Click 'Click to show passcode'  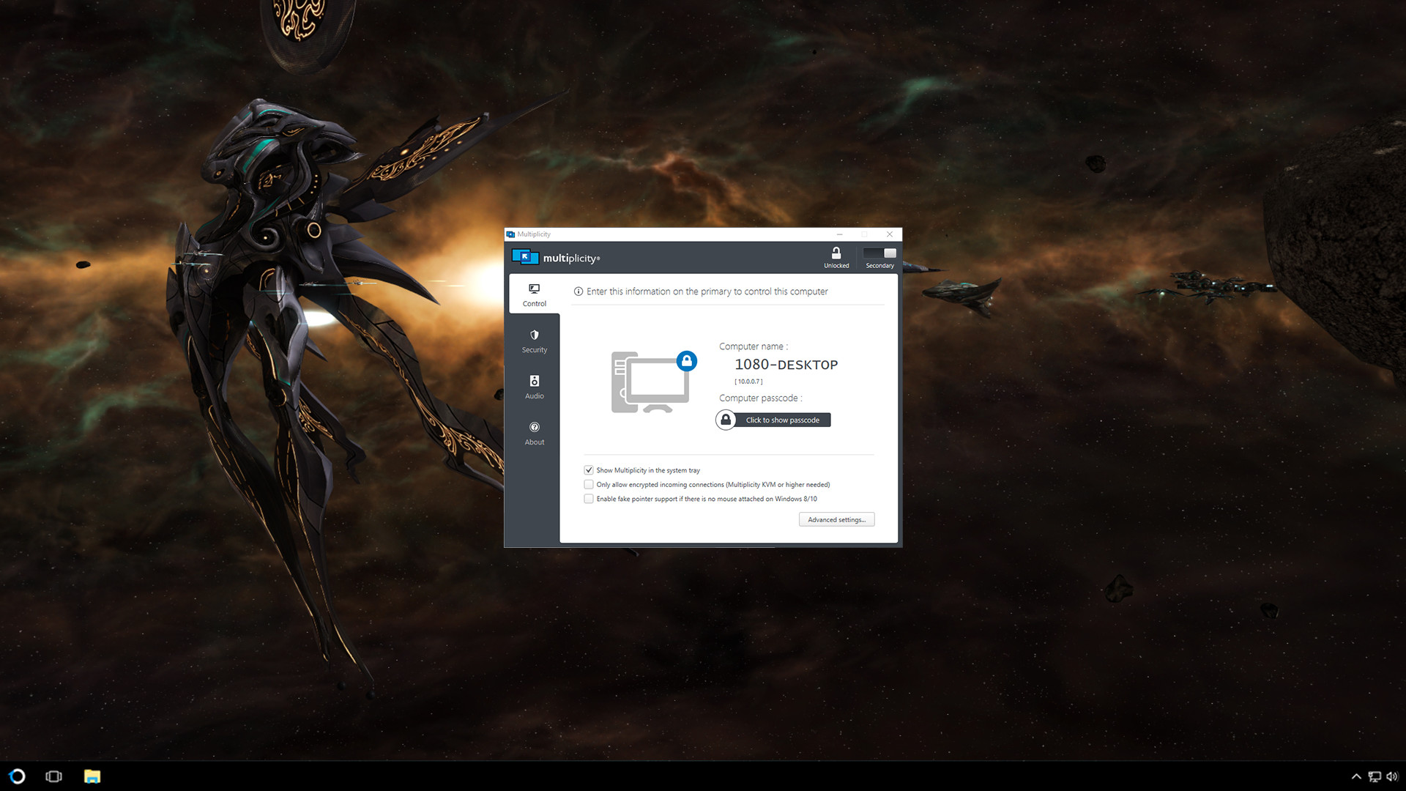coord(782,420)
